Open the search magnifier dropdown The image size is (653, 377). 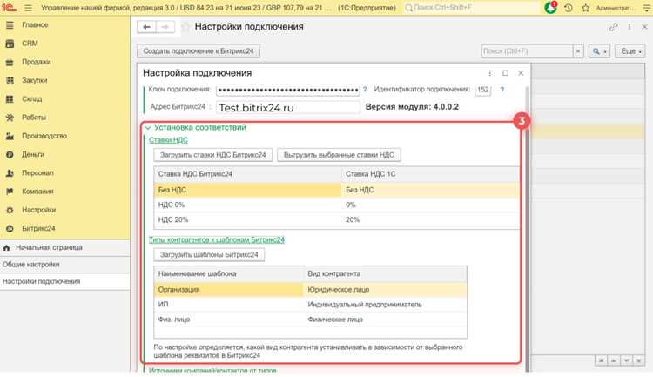click(x=599, y=51)
